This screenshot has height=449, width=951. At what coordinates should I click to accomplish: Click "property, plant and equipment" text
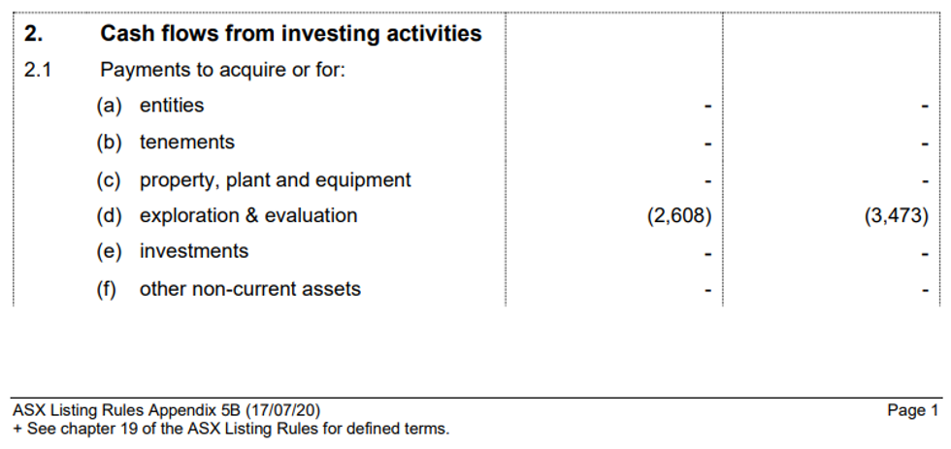[x=276, y=180]
